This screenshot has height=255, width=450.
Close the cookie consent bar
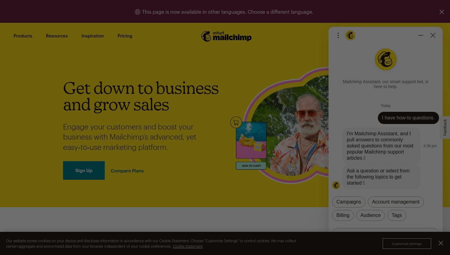(441, 243)
